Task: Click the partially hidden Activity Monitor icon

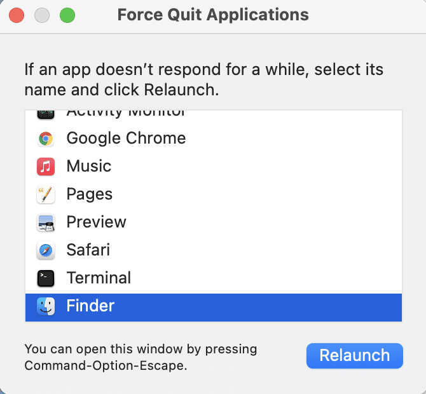Action: click(46, 114)
